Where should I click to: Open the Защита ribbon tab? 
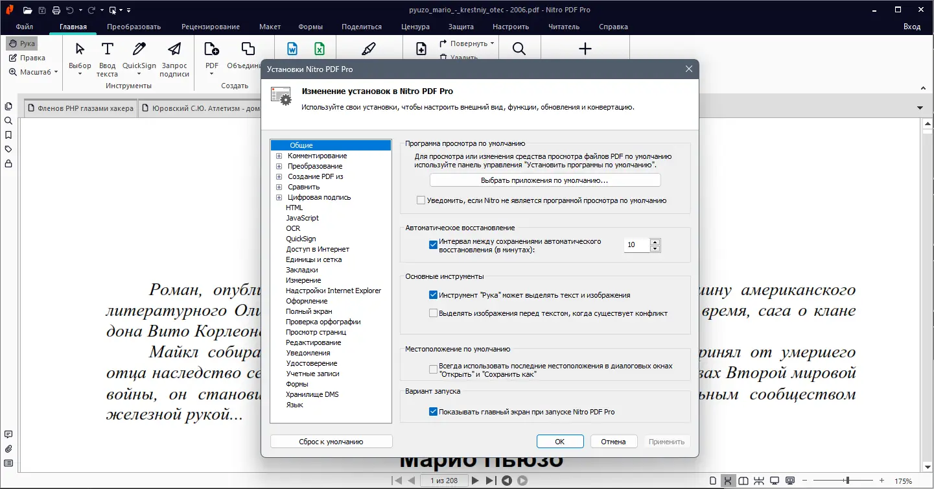point(461,27)
